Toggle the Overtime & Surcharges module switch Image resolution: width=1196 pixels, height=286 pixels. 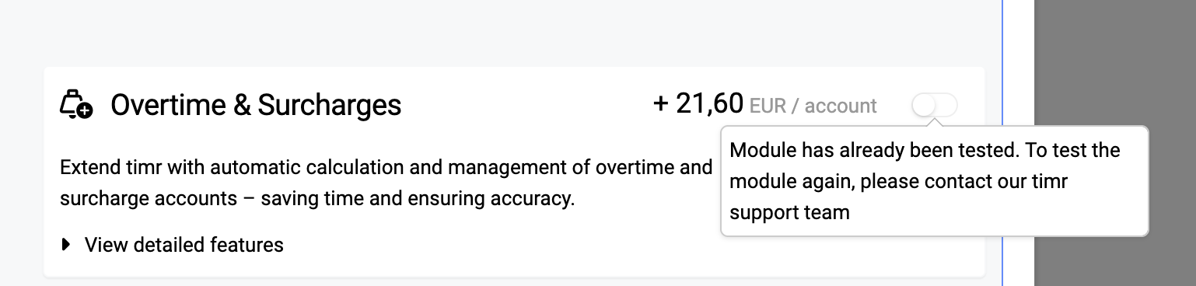935,105
